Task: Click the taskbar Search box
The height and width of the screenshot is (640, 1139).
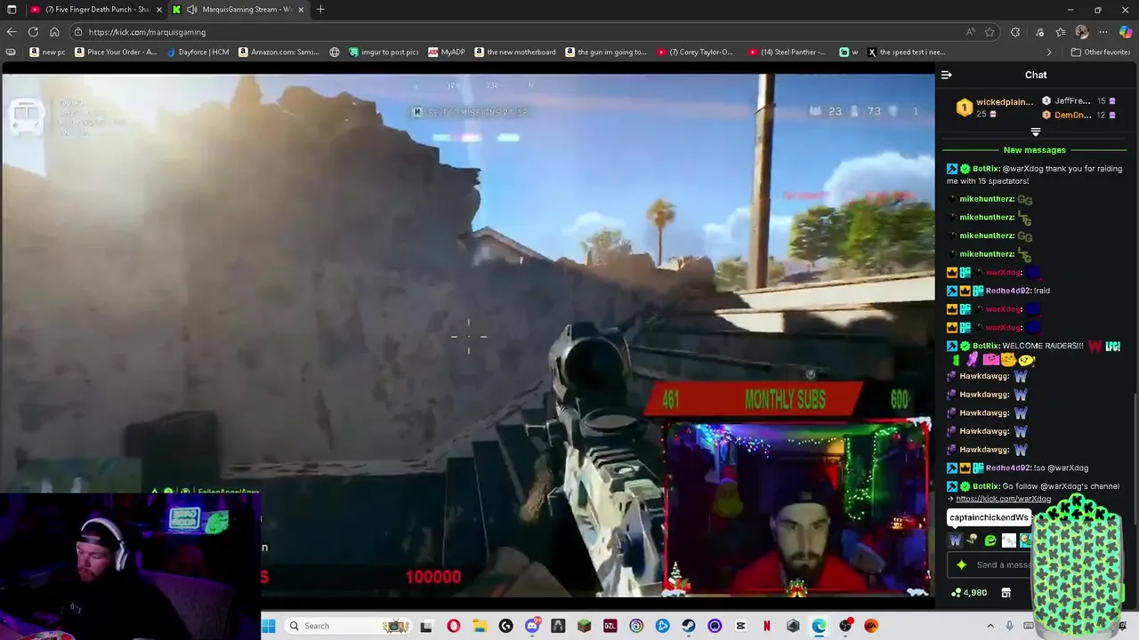Action: point(349,626)
